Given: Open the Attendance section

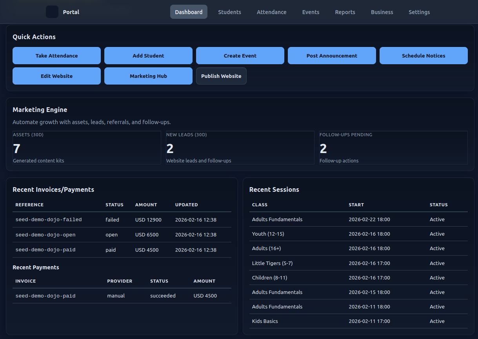Looking at the screenshot, I should [x=271, y=12].
